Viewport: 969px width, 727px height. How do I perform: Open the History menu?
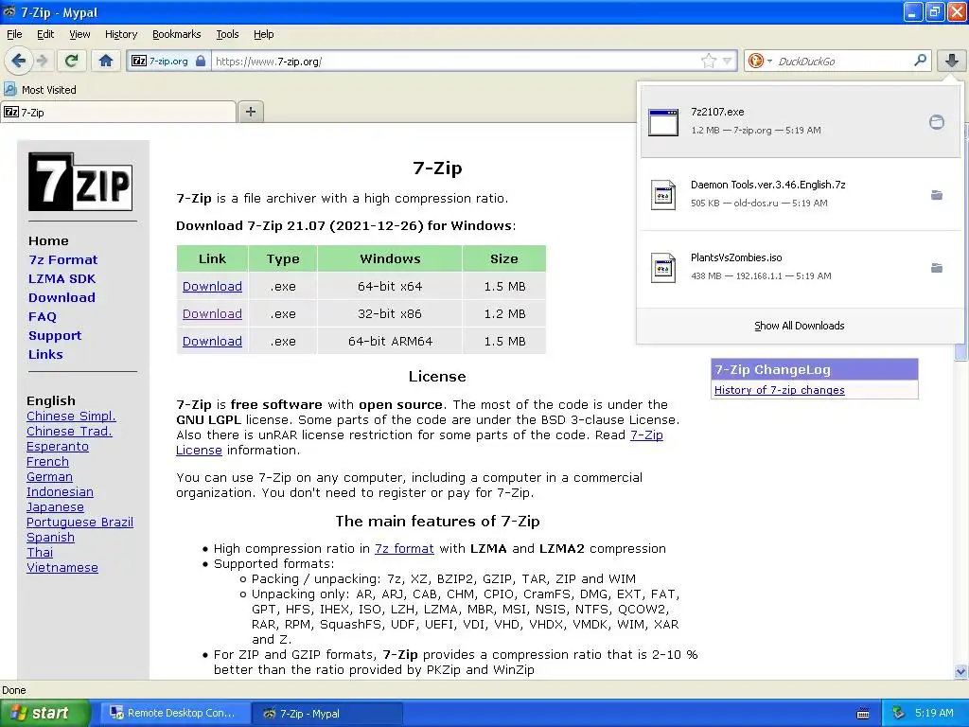(x=121, y=34)
